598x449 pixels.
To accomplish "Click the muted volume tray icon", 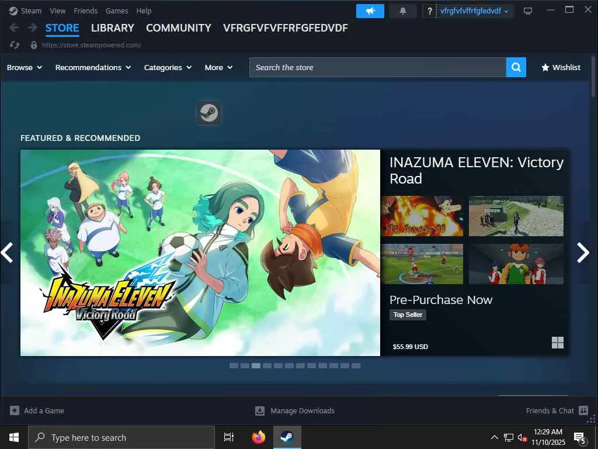I will point(521,438).
